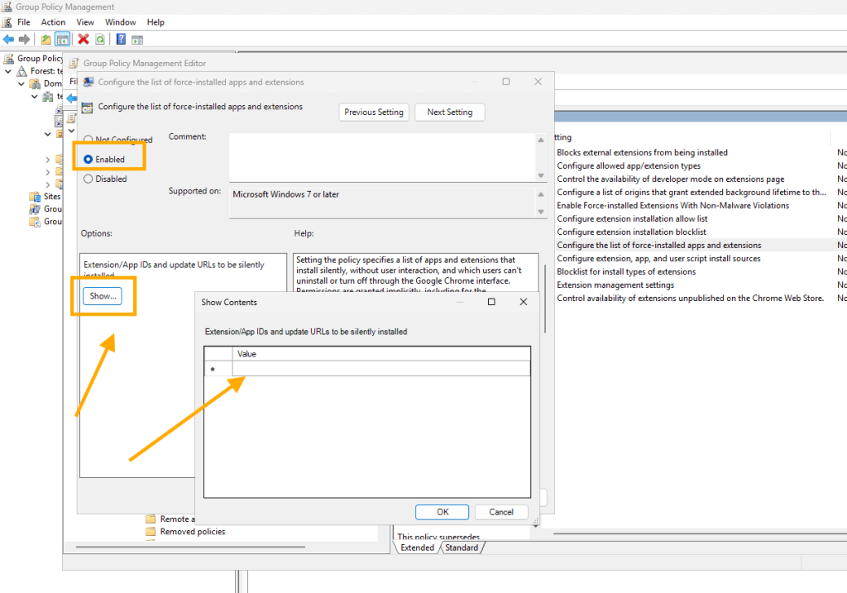Collapse the Forest tree node

(8, 71)
